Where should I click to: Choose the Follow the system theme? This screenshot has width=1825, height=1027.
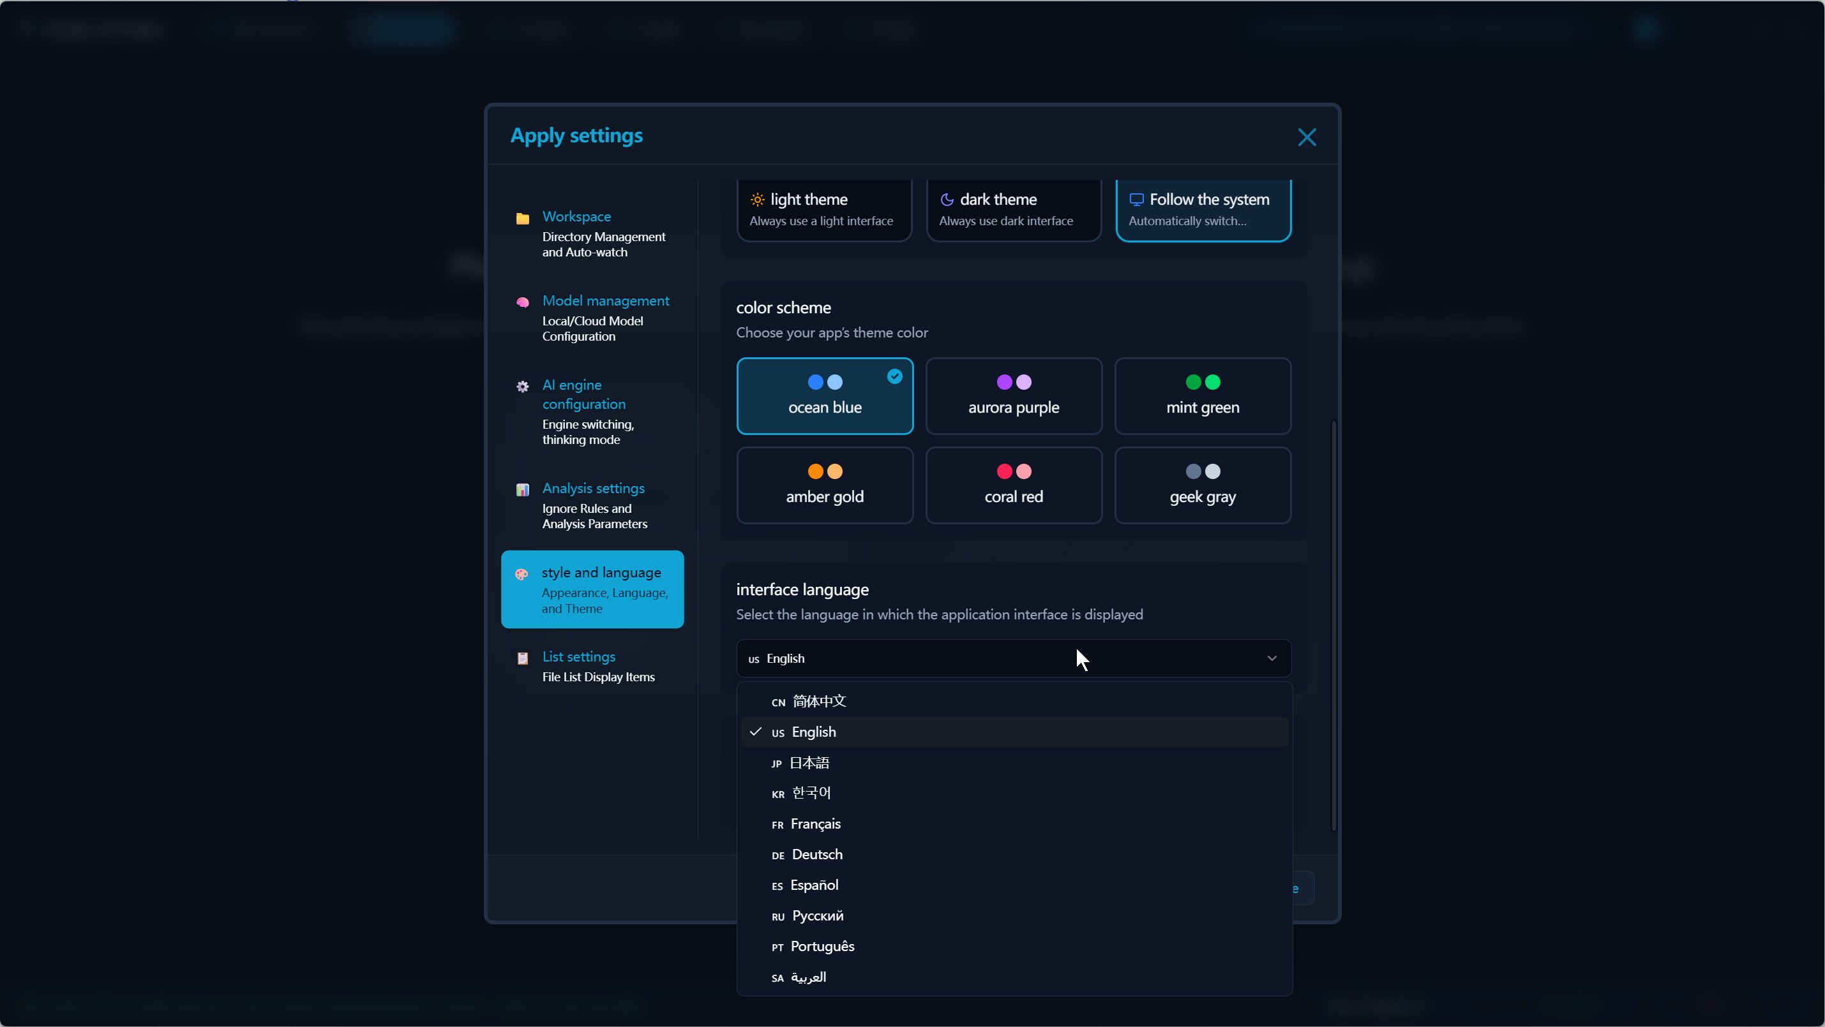point(1203,211)
